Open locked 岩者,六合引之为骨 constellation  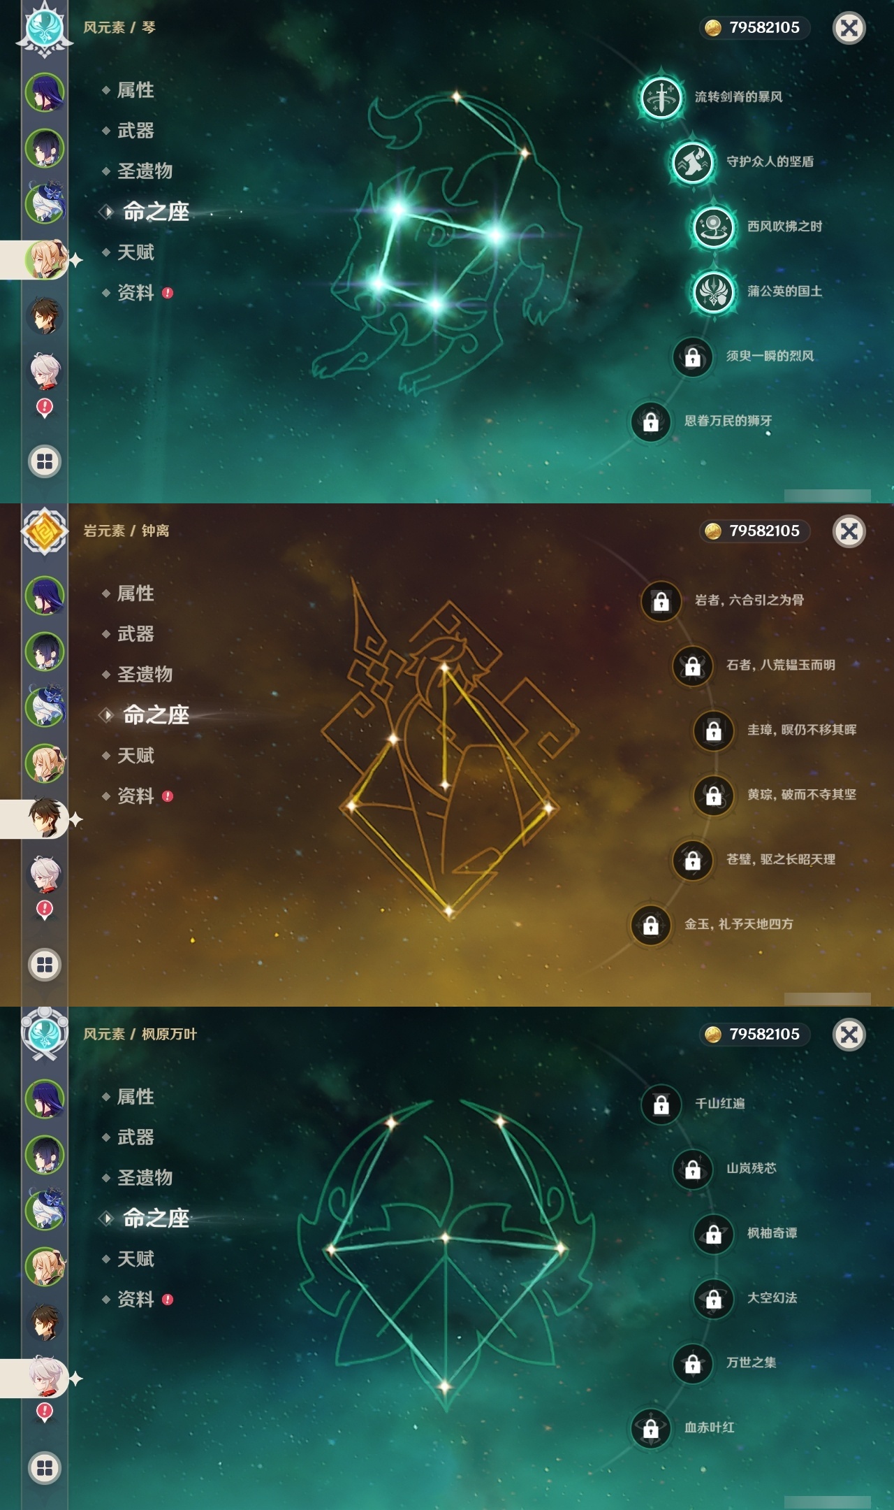pyautogui.click(x=661, y=601)
